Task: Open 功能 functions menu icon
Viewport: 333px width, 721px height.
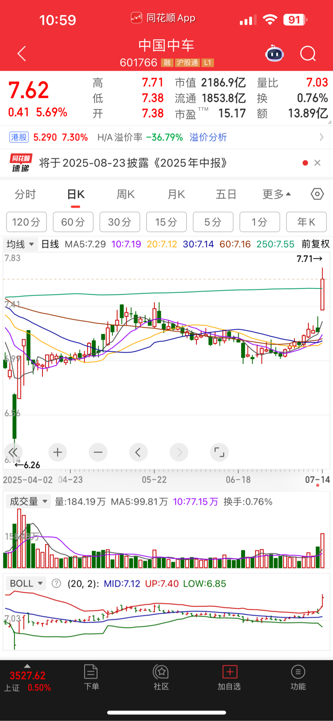Action: click(298, 677)
